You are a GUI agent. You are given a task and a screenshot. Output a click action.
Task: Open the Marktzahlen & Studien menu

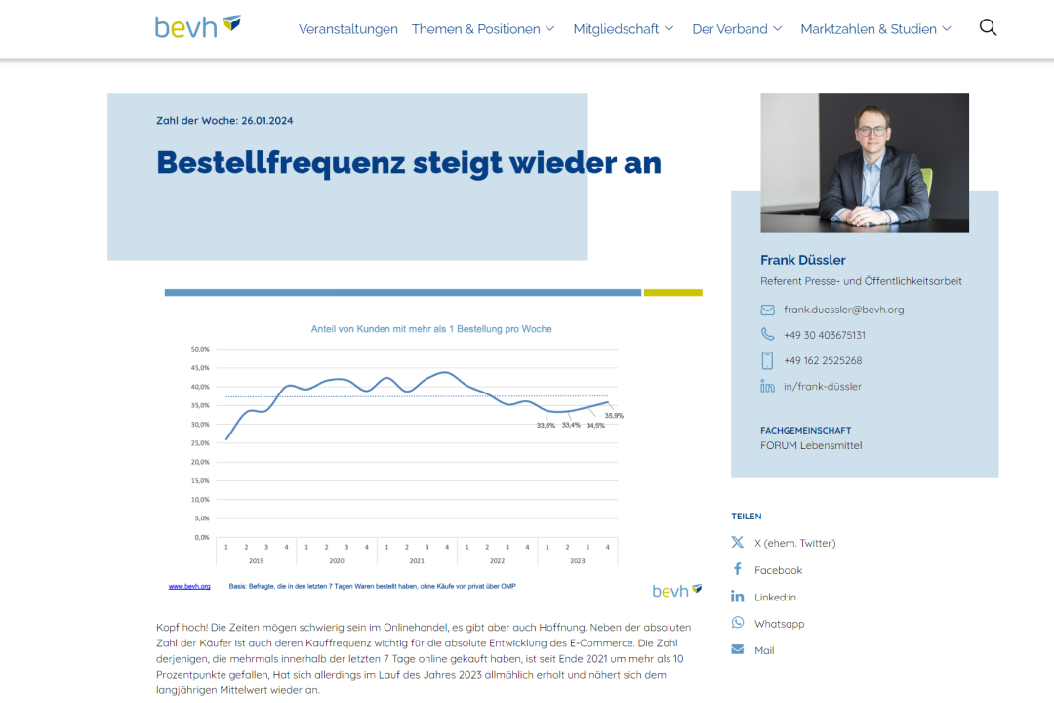[x=869, y=29]
